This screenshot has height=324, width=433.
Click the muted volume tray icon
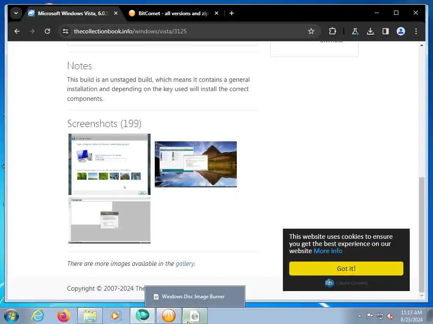tap(390, 316)
